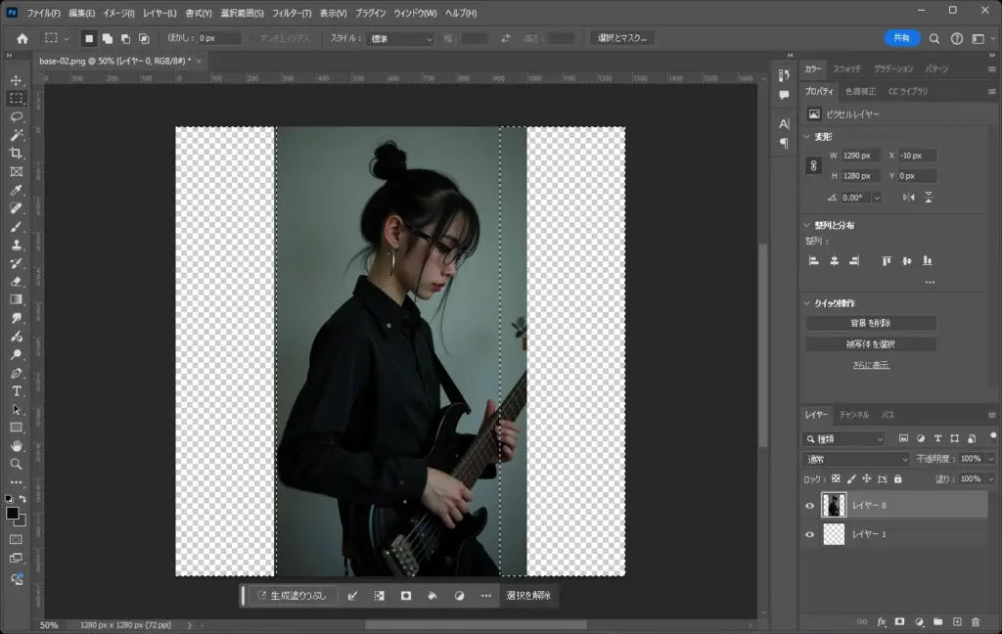This screenshot has width=1002, height=634.
Task: Open the ファイル(F) menu
Action: point(43,13)
